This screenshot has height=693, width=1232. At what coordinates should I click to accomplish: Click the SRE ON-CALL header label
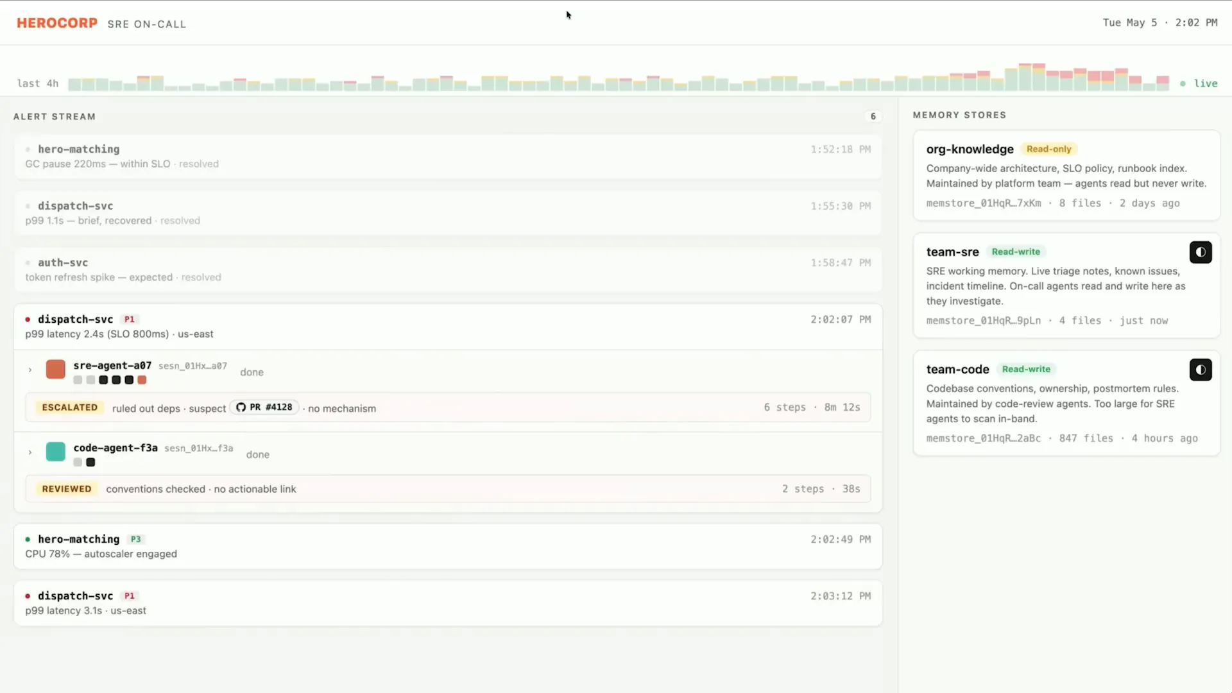(147, 24)
